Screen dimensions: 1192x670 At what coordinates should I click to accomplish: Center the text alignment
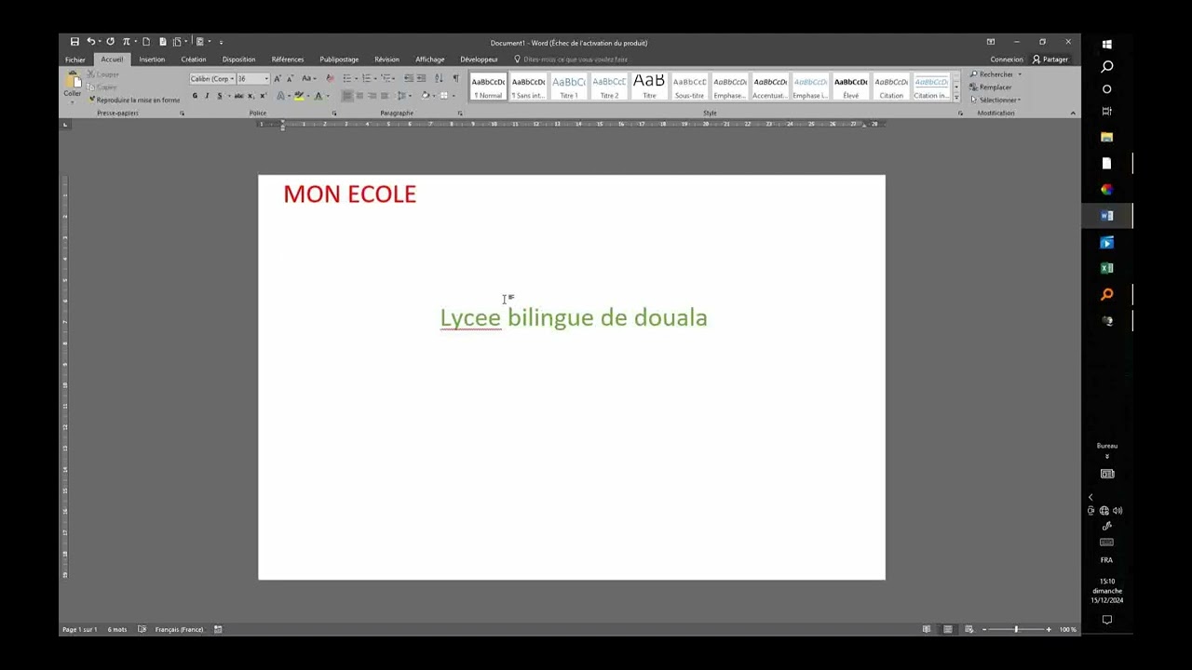(359, 96)
